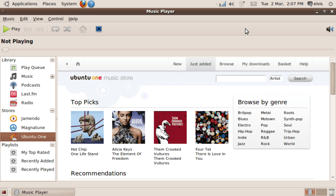Open the Last.fm source
This screenshot has width=336, height=196.
click(28, 94)
